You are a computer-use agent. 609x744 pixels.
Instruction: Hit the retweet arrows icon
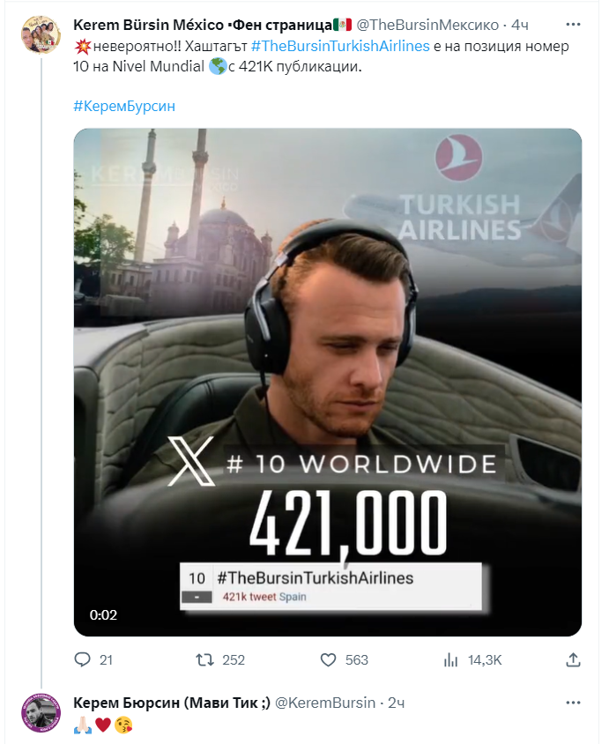204,659
